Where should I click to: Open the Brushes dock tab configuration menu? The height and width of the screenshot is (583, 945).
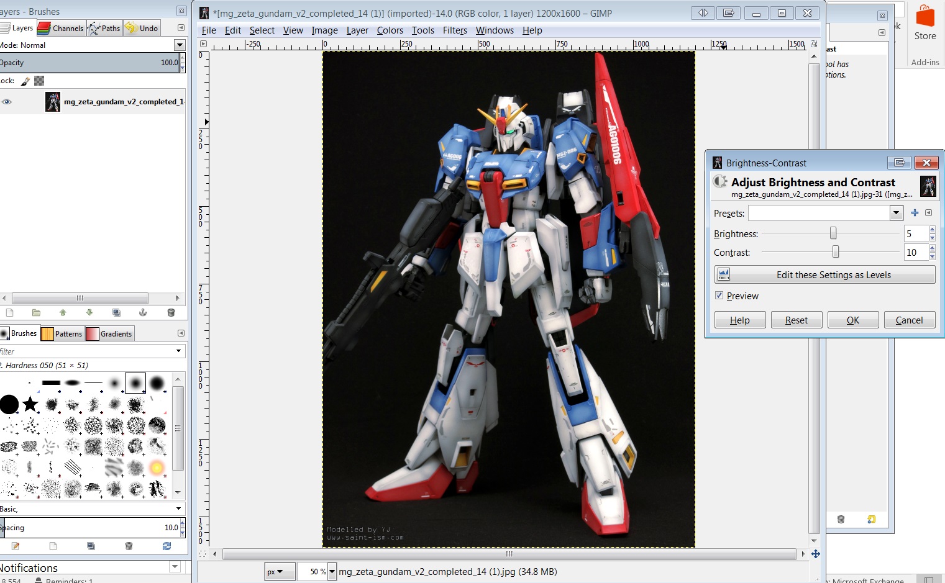pyautogui.click(x=181, y=333)
